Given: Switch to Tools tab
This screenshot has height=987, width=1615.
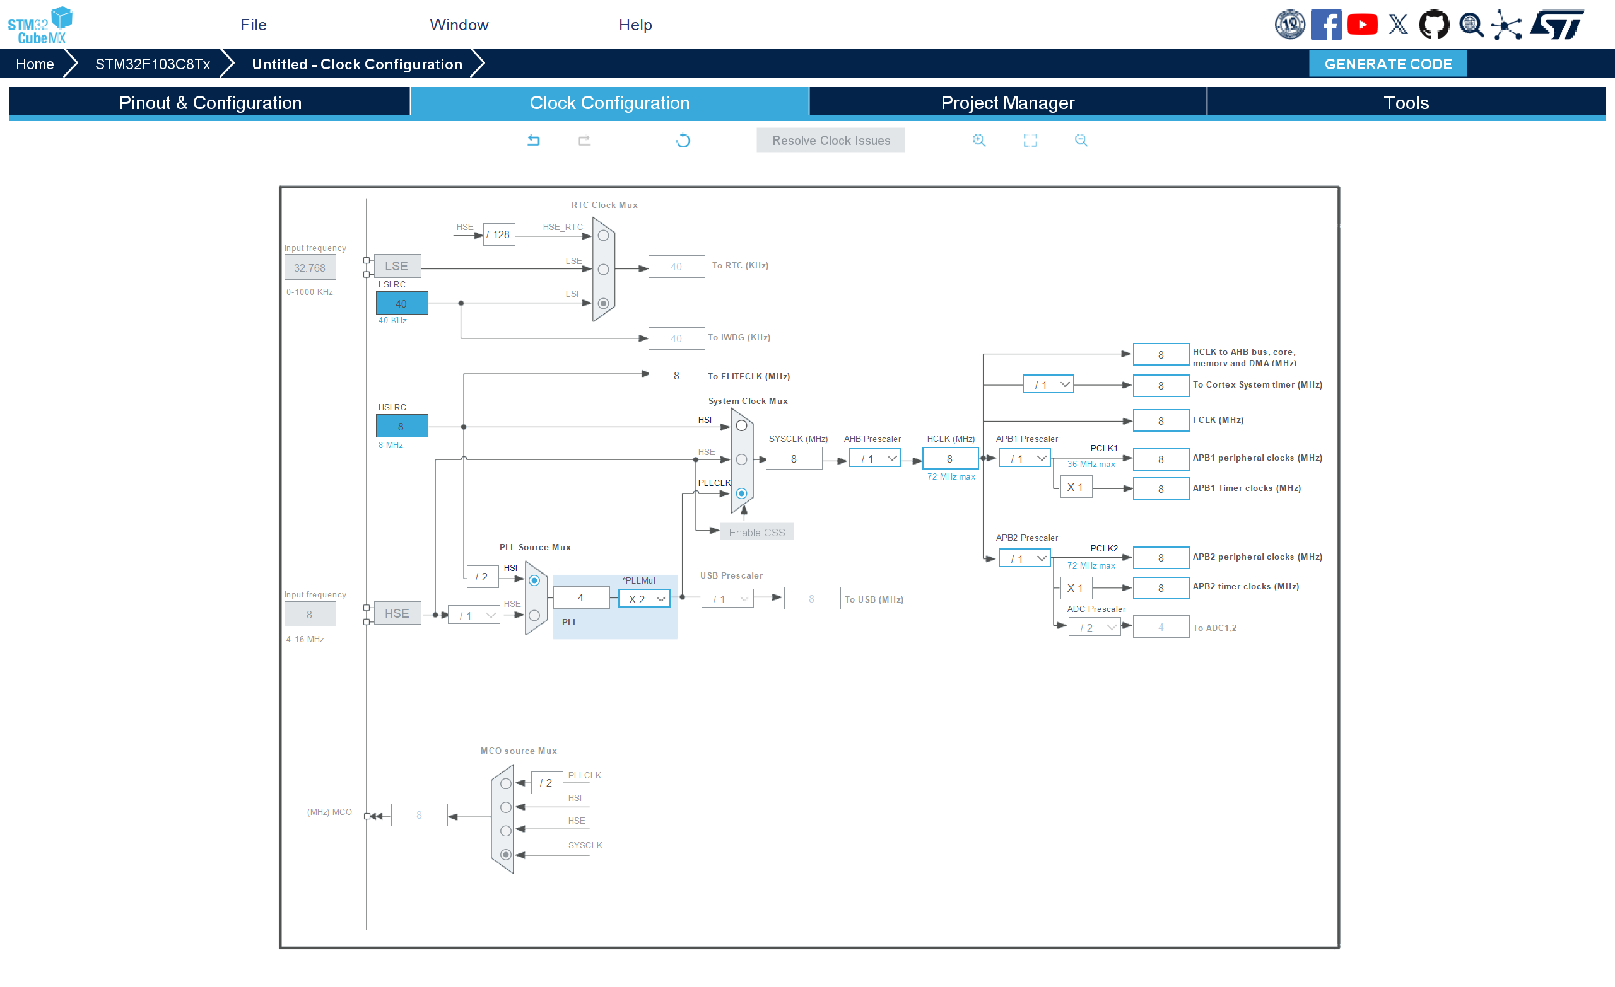Looking at the screenshot, I should (1406, 103).
